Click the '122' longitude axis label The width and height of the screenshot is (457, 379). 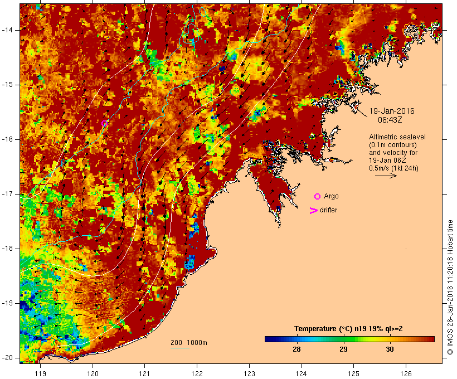(x=197, y=373)
